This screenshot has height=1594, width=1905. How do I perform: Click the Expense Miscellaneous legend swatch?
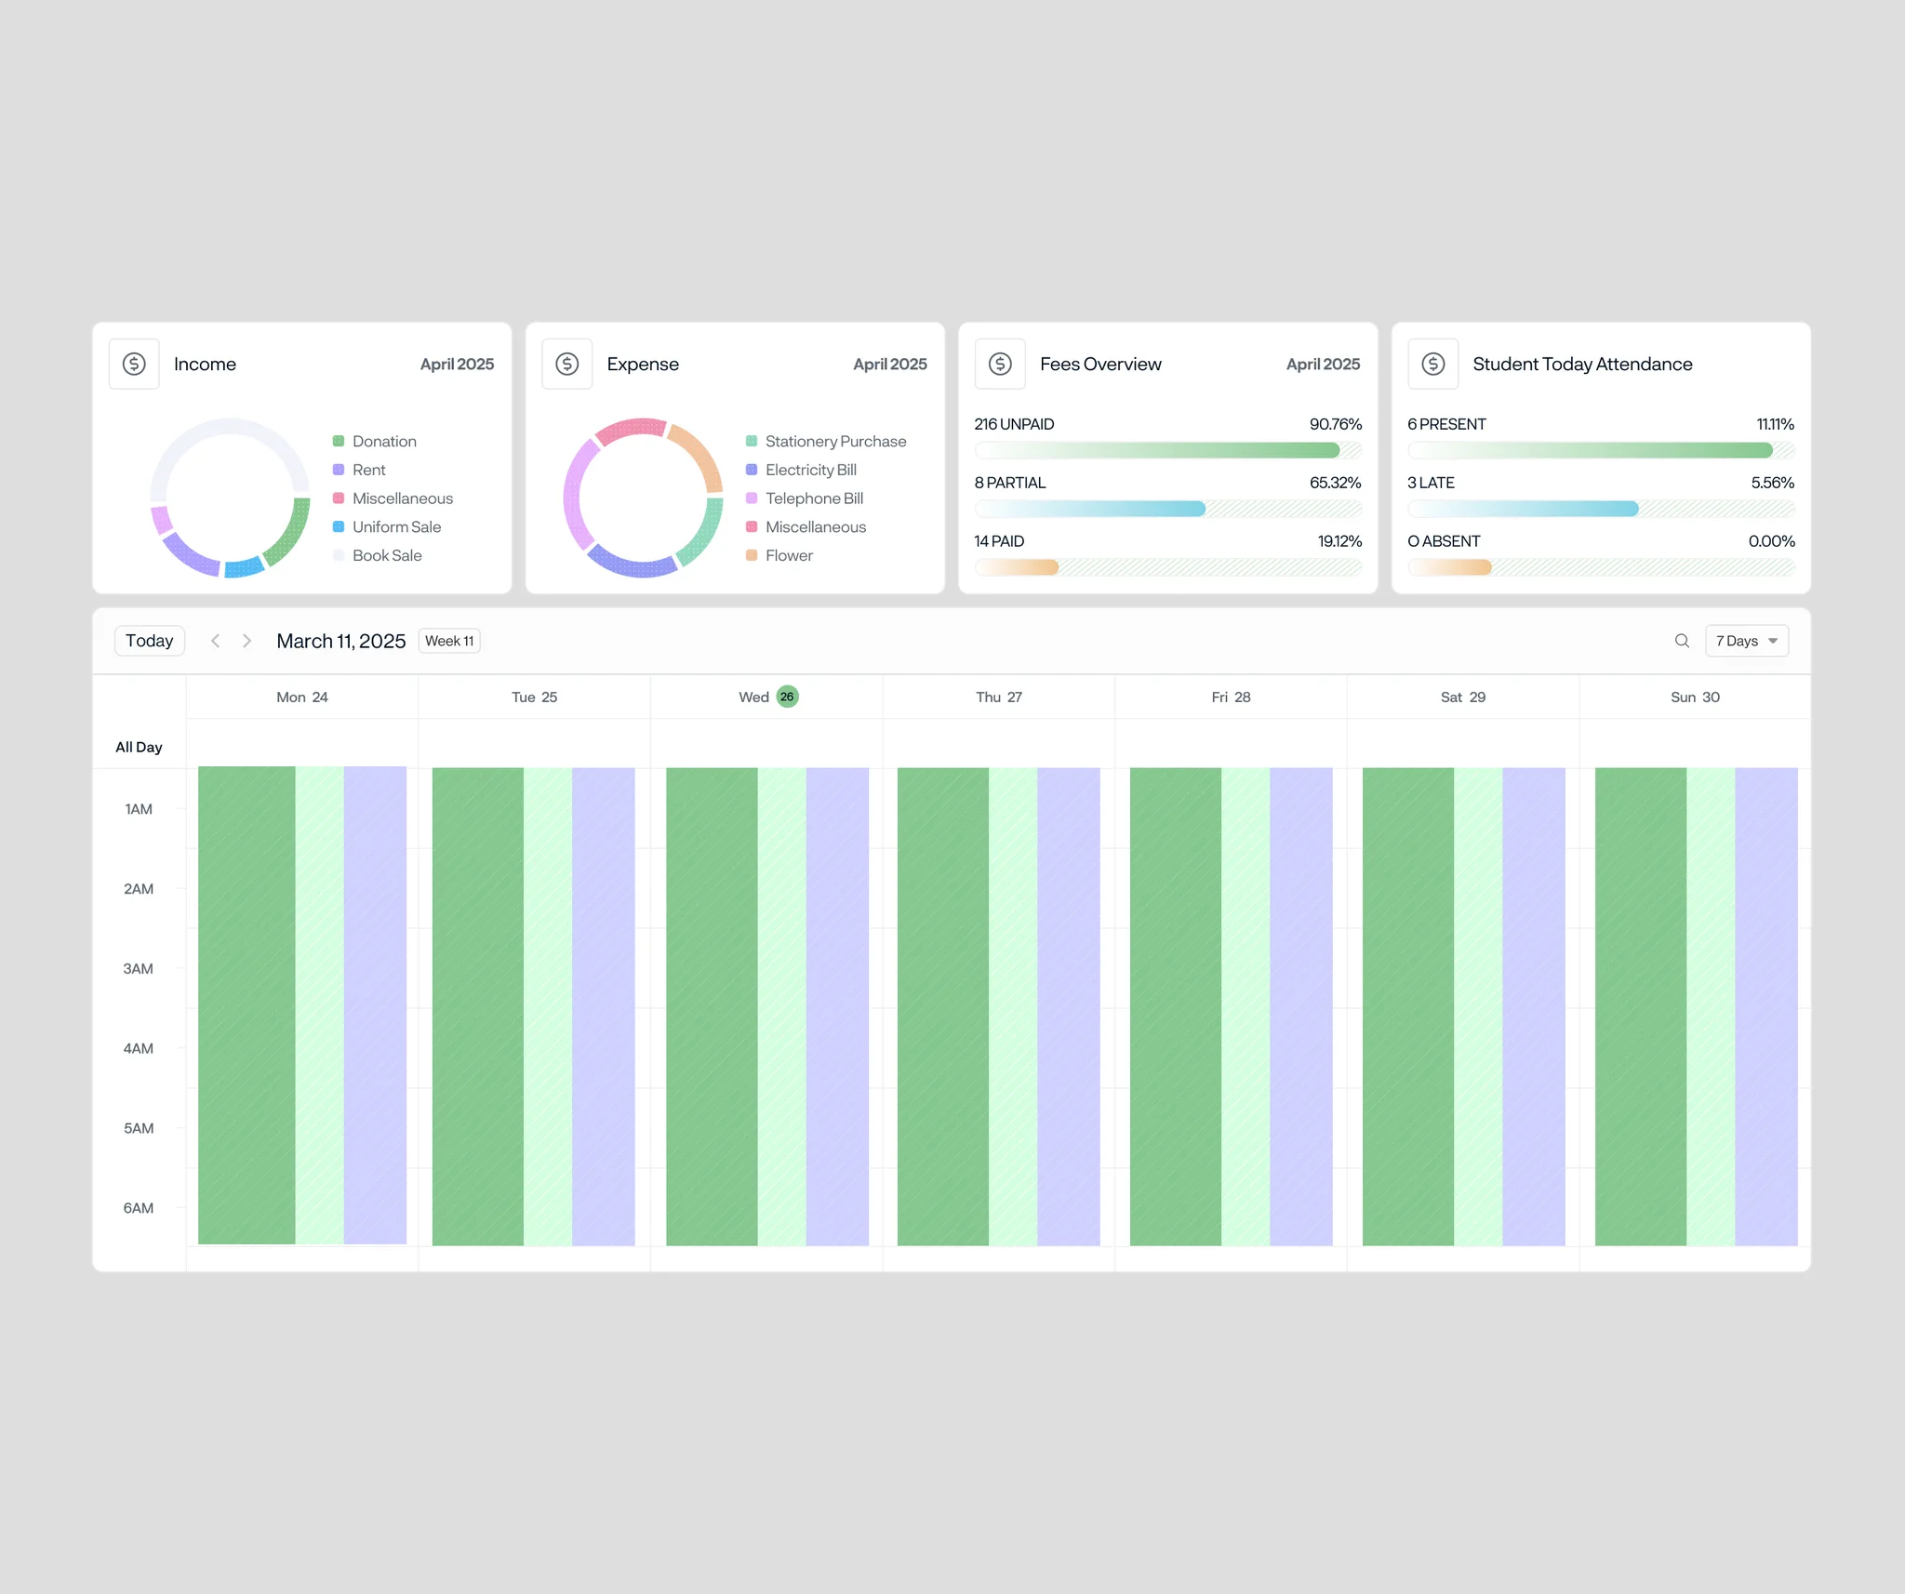tap(752, 526)
